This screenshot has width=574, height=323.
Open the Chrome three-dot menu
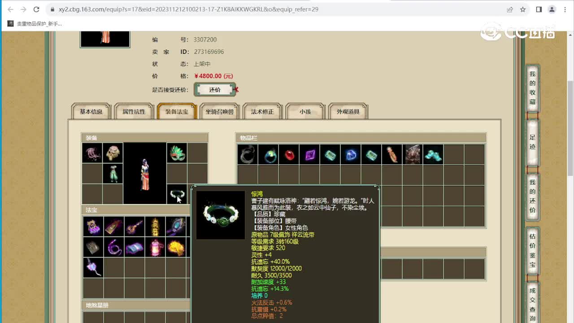(565, 9)
